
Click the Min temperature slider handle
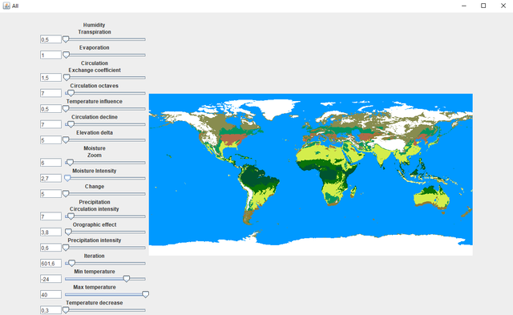127,279
